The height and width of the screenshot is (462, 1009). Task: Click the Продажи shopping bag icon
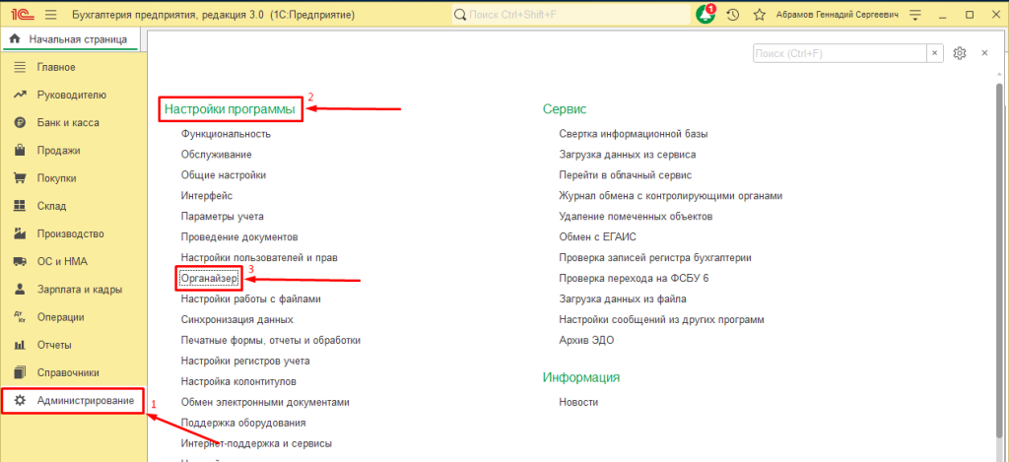[20, 151]
